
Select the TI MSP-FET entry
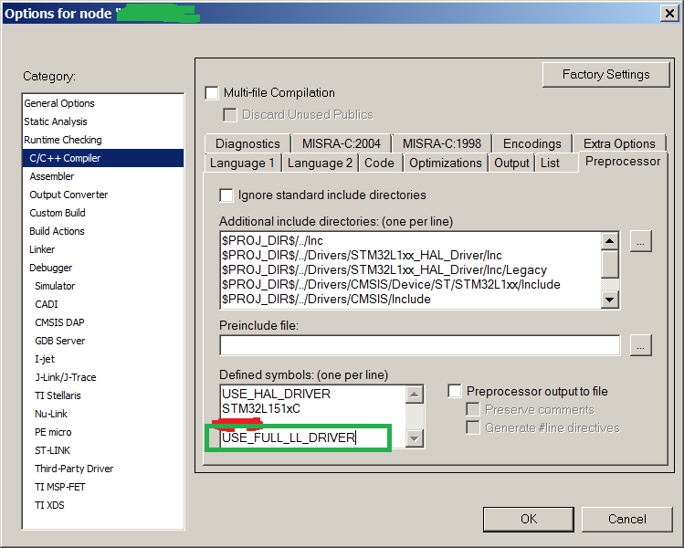[x=59, y=488]
